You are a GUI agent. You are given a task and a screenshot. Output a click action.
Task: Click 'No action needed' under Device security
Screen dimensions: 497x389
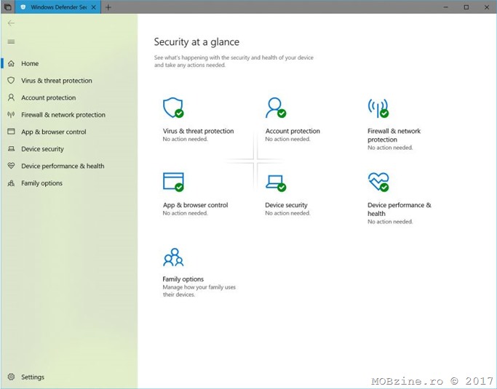point(287,213)
